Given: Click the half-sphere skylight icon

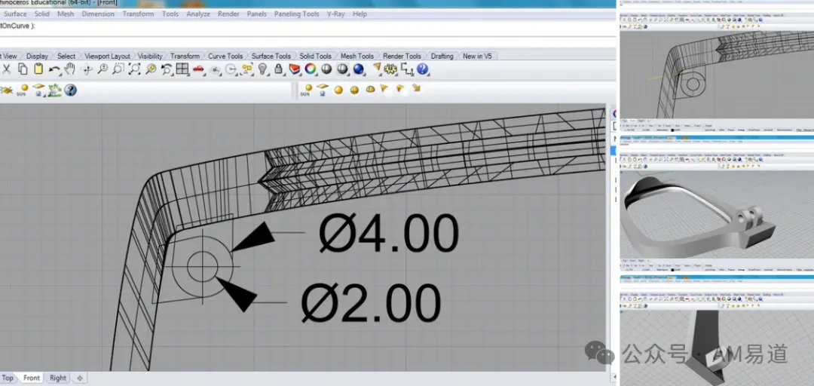Looking at the screenshot, I should point(370,90).
